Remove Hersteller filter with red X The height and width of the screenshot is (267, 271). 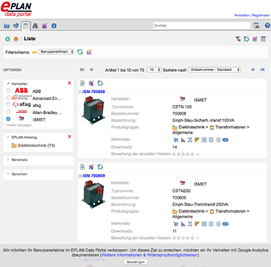[x=70, y=83]
